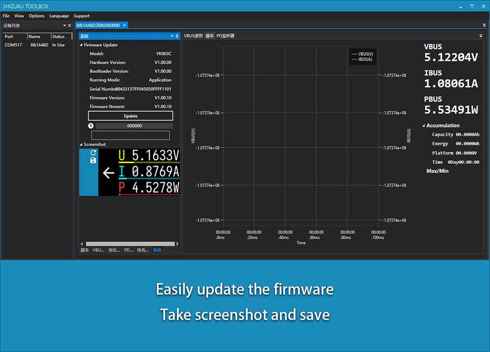Click the 8&1A46D name cell

tap(39, 45)
